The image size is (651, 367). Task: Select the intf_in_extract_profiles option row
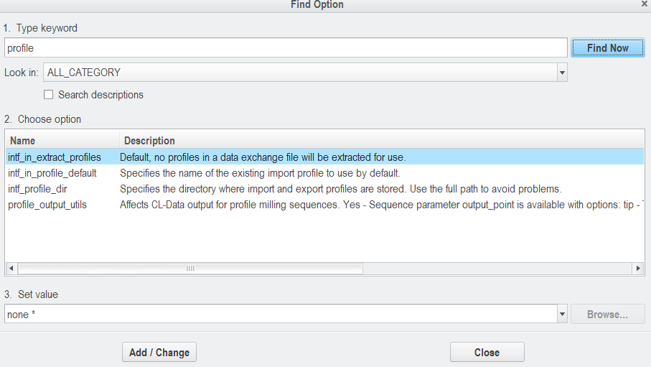(x=55, y=157)
